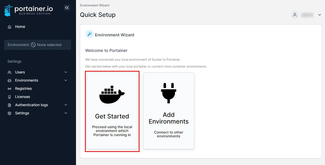Click the Environment Wizard magic wand icon

pyautogui.click(x=89, y=34)
